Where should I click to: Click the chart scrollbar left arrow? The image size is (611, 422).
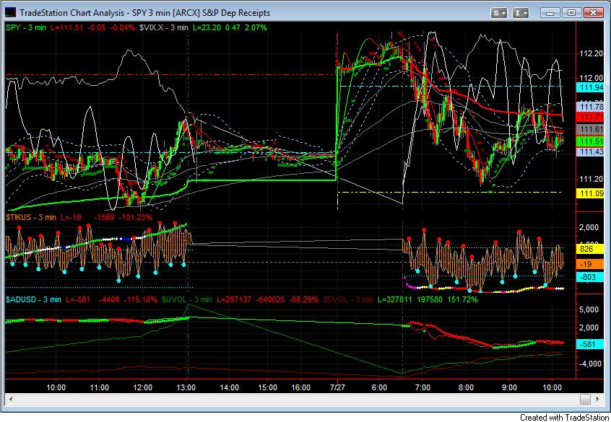click(11, 399)
